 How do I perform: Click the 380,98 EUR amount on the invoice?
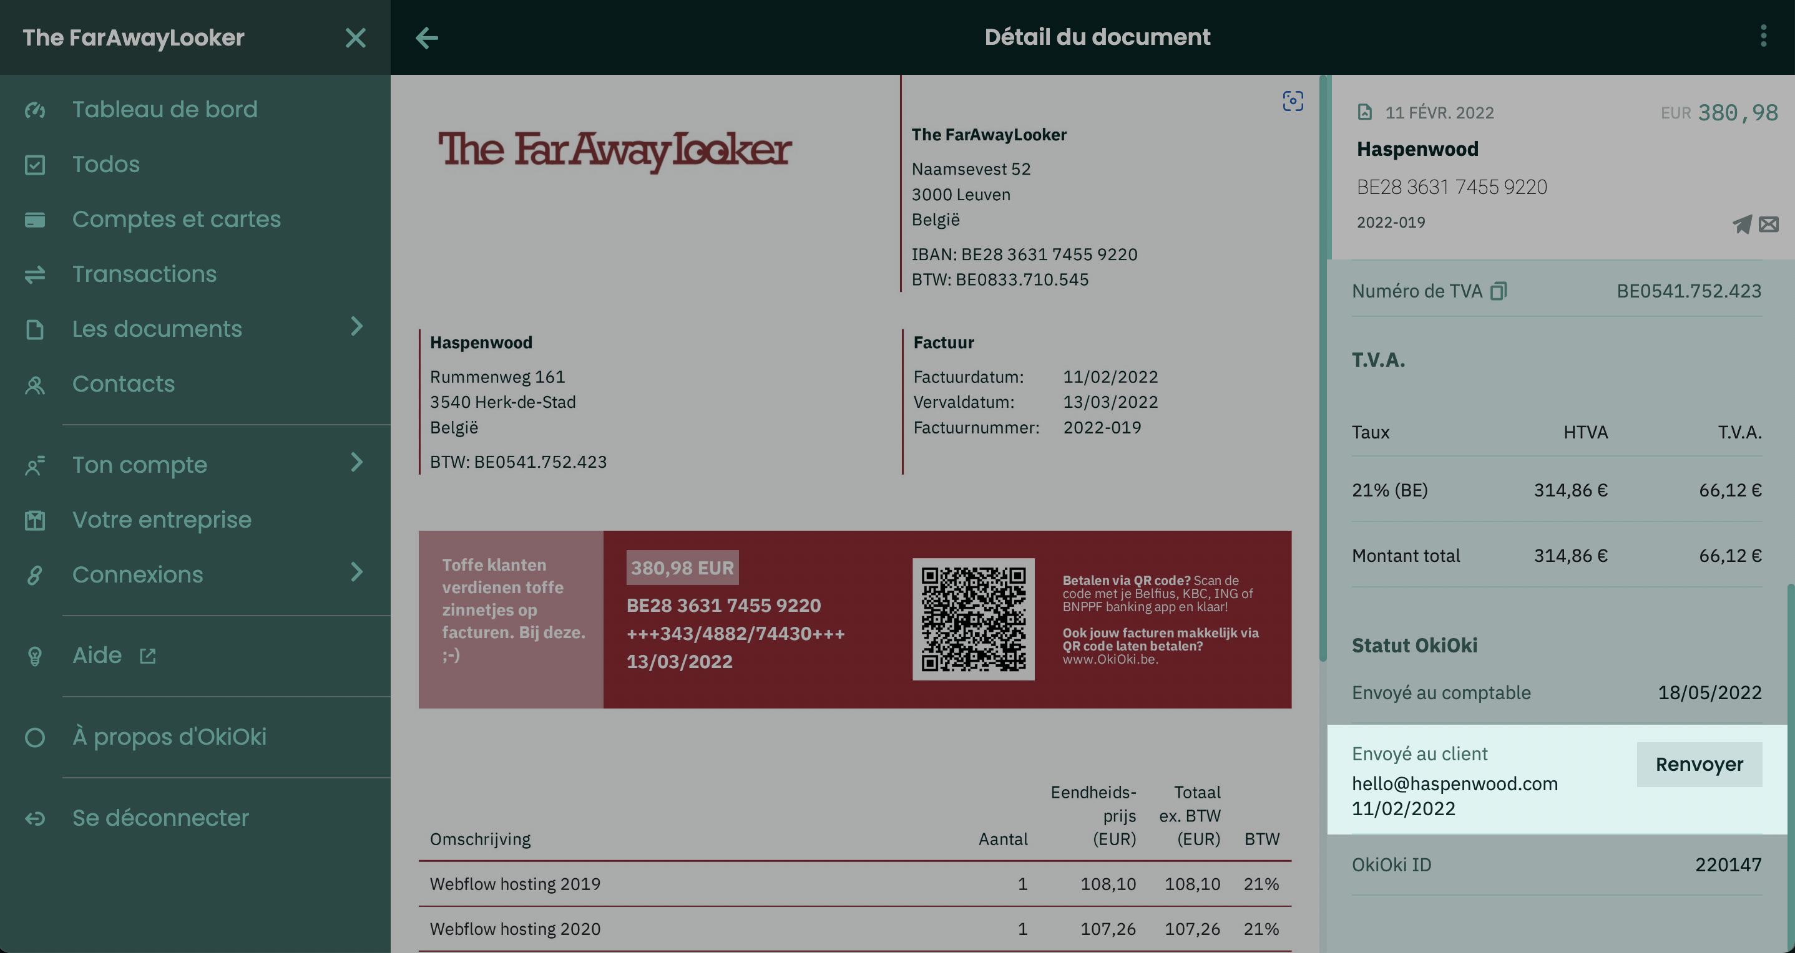pyautogui.click(x=682, y=568)
